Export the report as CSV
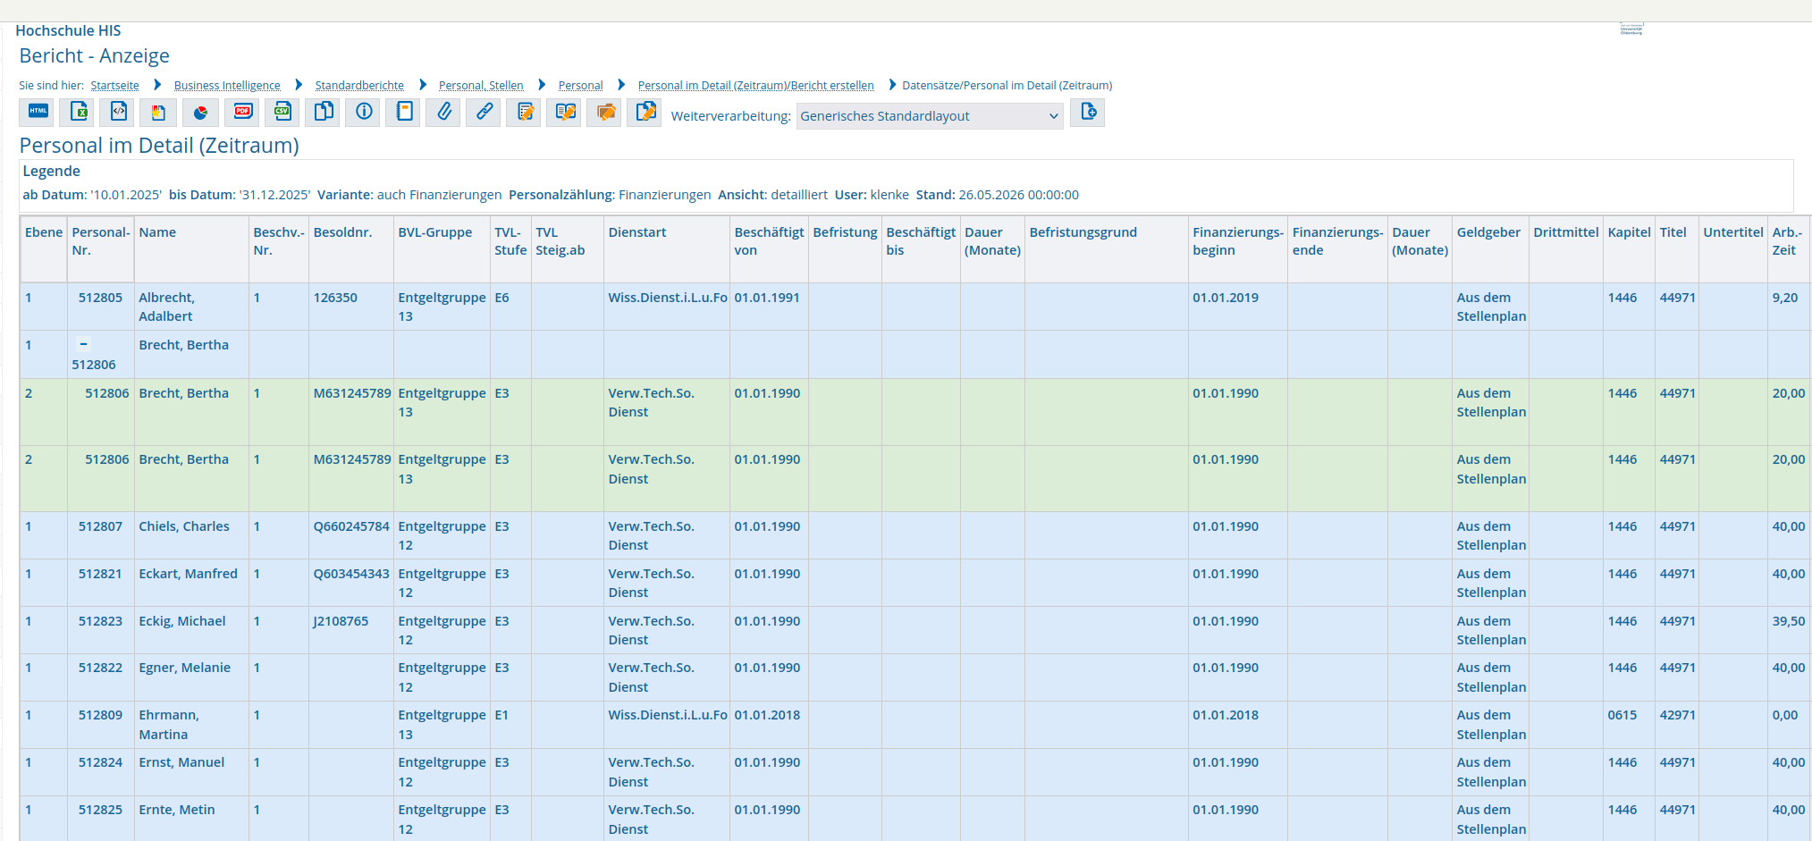 pyautogui.click(x=282, y=112)
